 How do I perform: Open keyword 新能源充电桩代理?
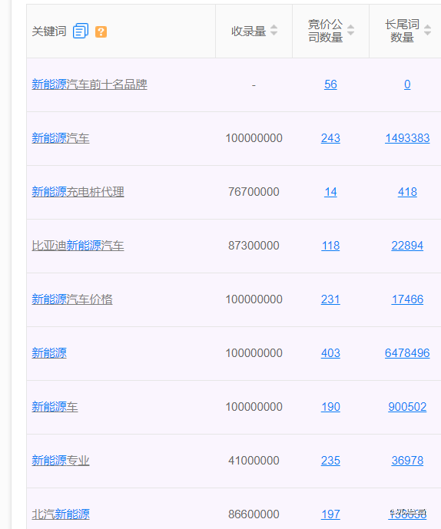click(x=78, y=192)
